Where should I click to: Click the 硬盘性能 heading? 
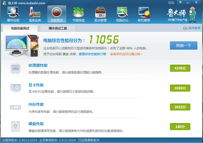[36, 124]
